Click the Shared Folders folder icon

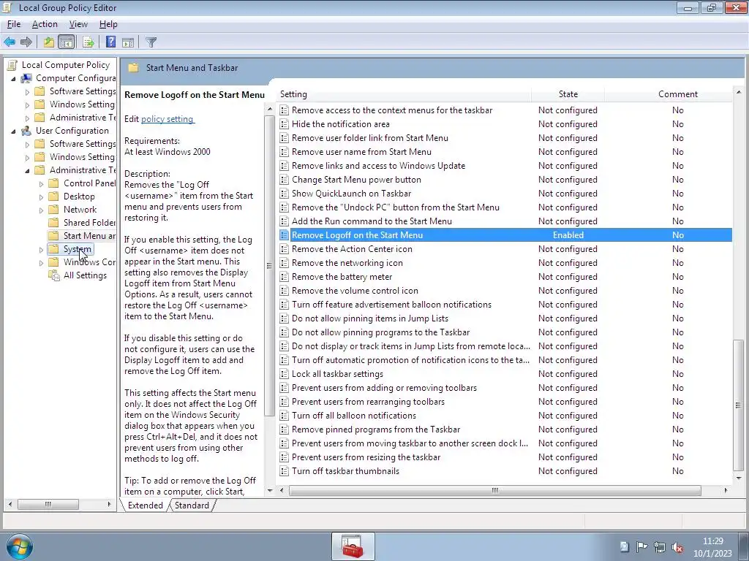click(54, 222)
